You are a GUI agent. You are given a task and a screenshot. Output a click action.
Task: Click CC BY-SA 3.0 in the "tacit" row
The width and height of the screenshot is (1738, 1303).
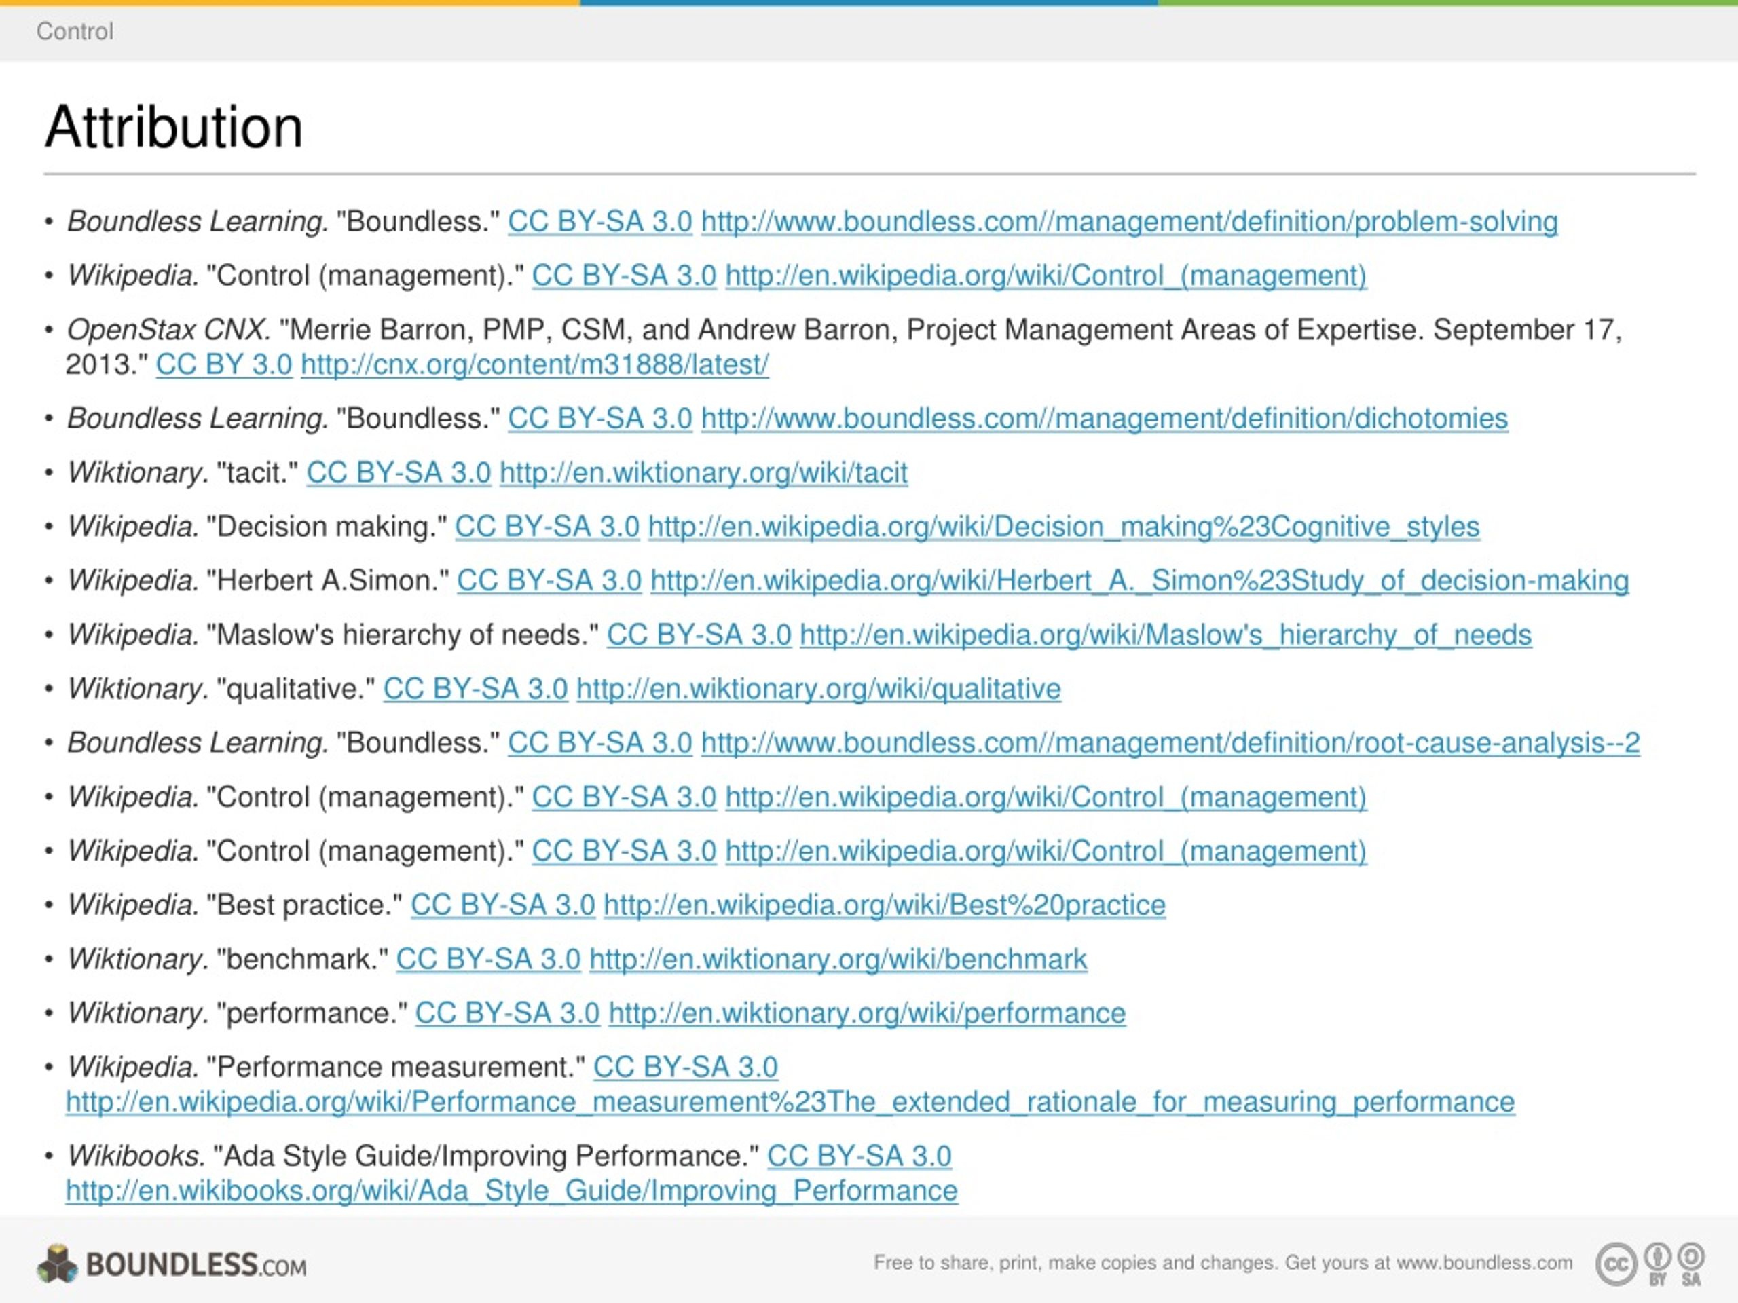pos(399,473)
